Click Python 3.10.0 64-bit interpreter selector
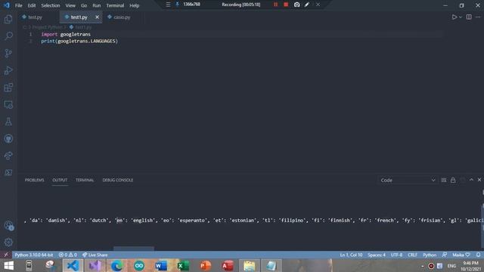The height and width of the screenshot is (272, 484). click(34, 255)
